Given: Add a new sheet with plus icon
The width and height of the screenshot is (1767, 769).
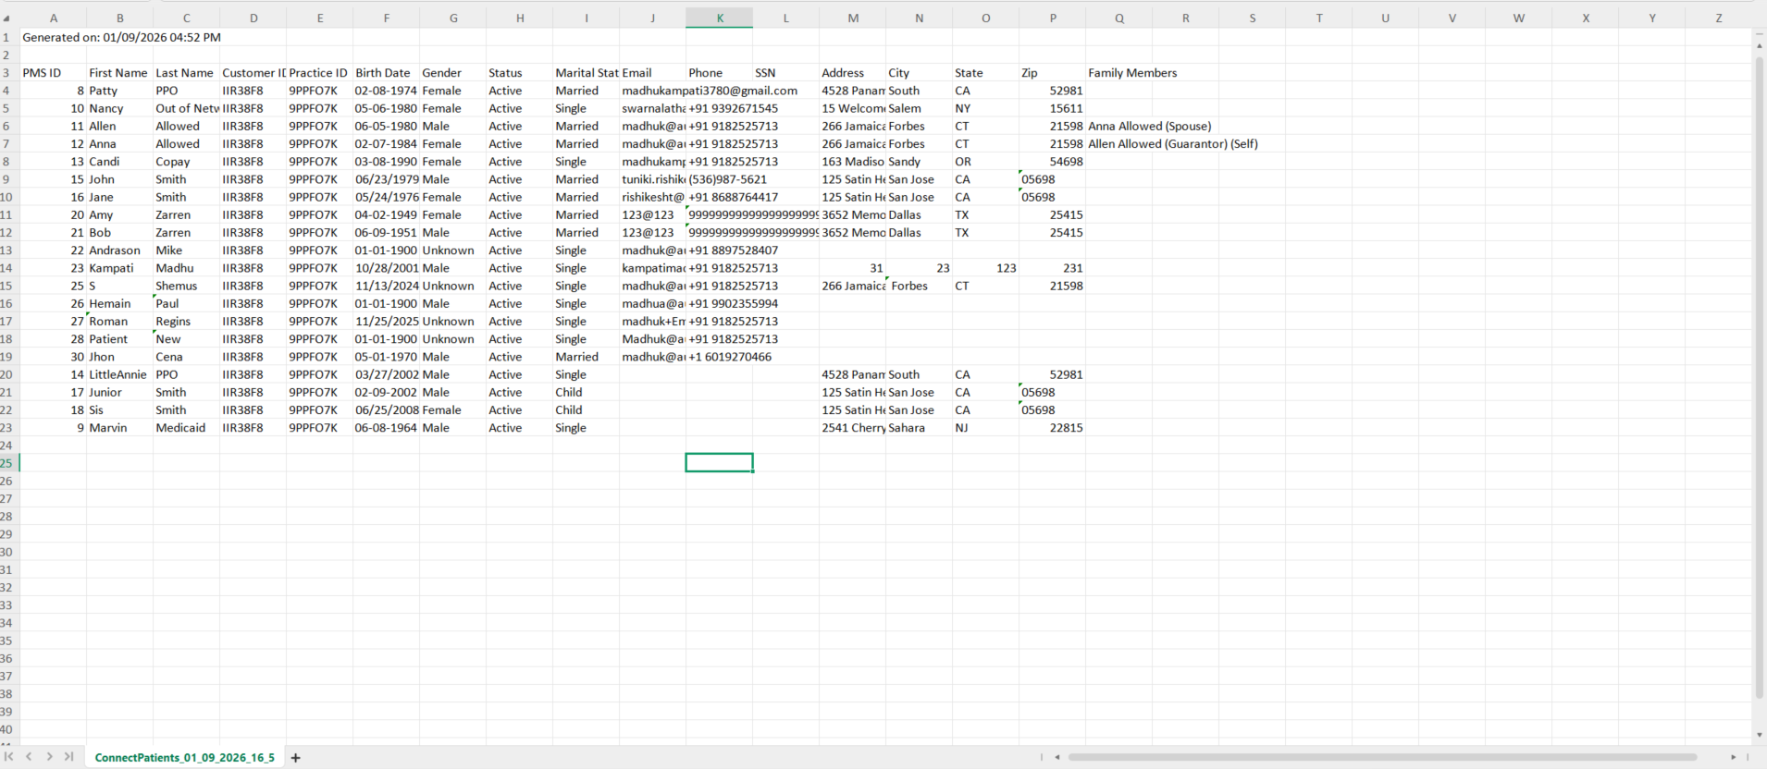Looking at the screenshot, I should [296, 758].
